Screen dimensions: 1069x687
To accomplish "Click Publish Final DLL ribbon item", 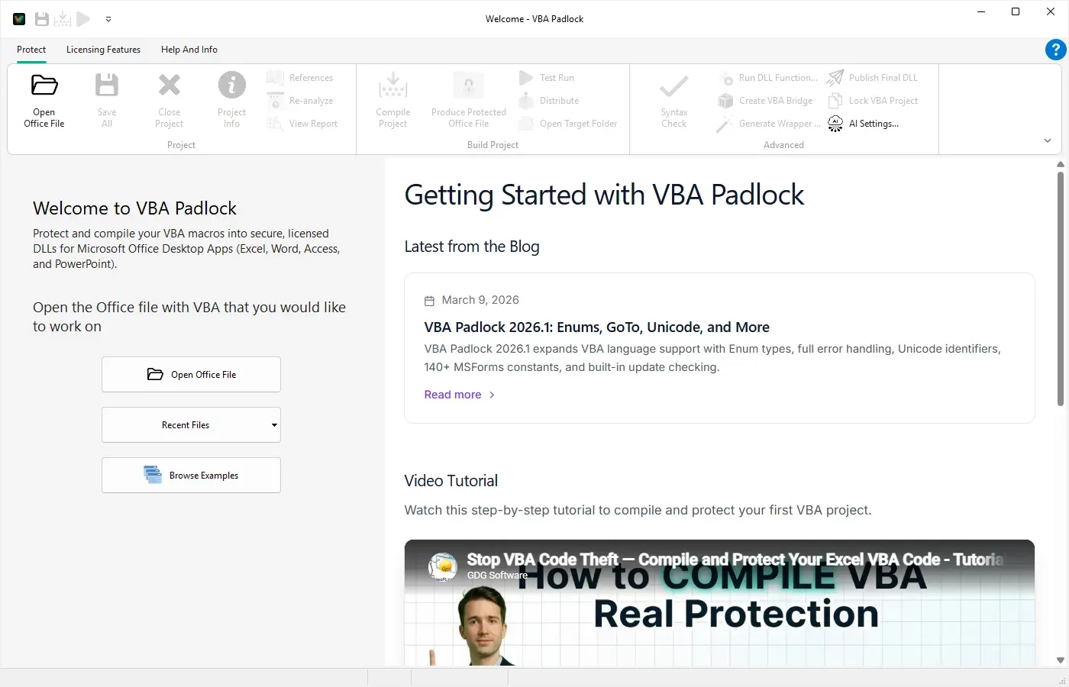I will click(873, 78).
